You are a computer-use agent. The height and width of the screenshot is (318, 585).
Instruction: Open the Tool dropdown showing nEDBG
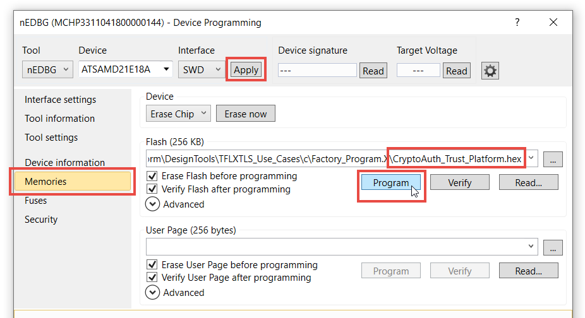point(47,70)
